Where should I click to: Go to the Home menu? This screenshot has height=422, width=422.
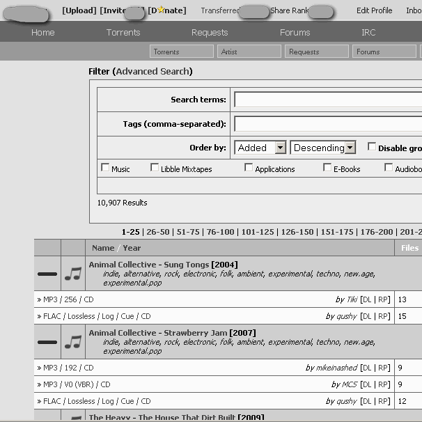point(42,32)
